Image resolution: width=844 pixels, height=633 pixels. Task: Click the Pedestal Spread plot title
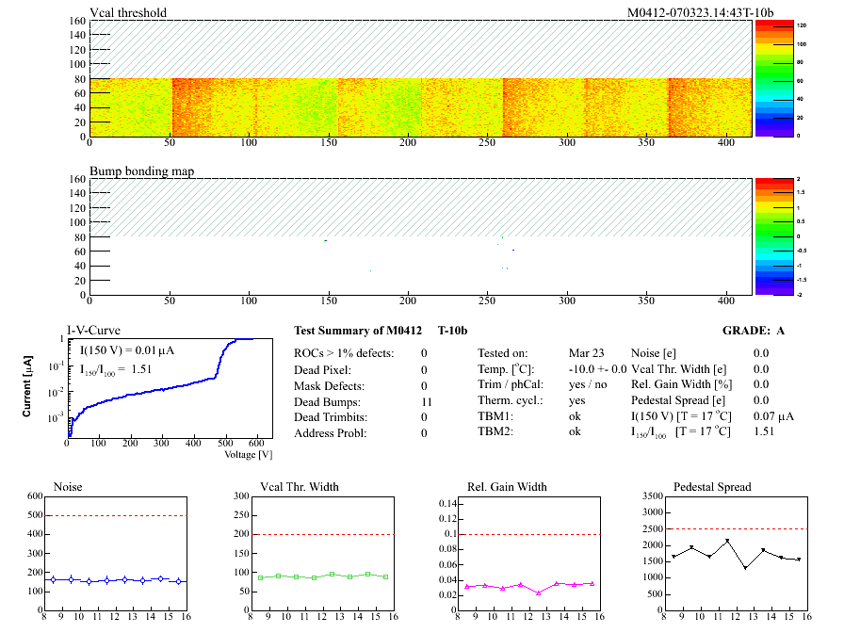(x=712, y=487)
